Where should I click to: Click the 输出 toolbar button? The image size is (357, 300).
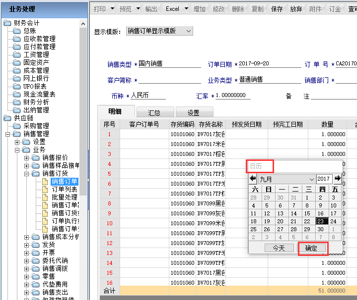click(x=151, y=9)
